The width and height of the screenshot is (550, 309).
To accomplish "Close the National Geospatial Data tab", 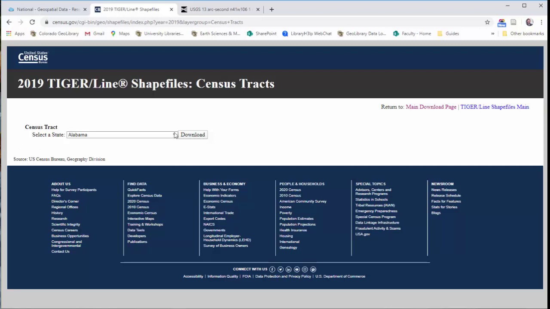I will pos(85,9).
